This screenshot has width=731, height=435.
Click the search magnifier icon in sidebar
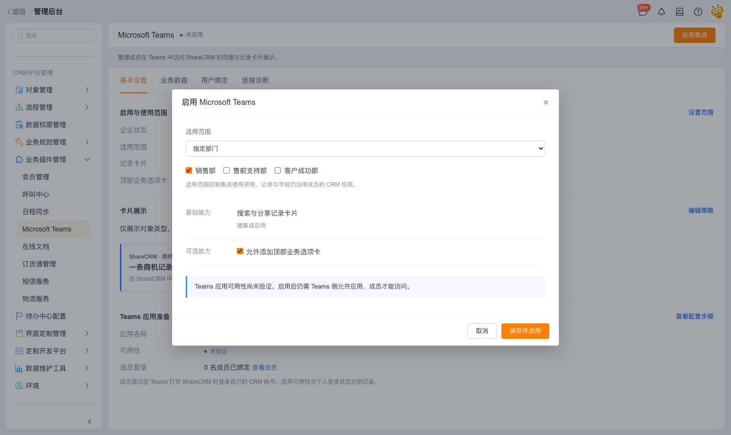pos(20,36)
